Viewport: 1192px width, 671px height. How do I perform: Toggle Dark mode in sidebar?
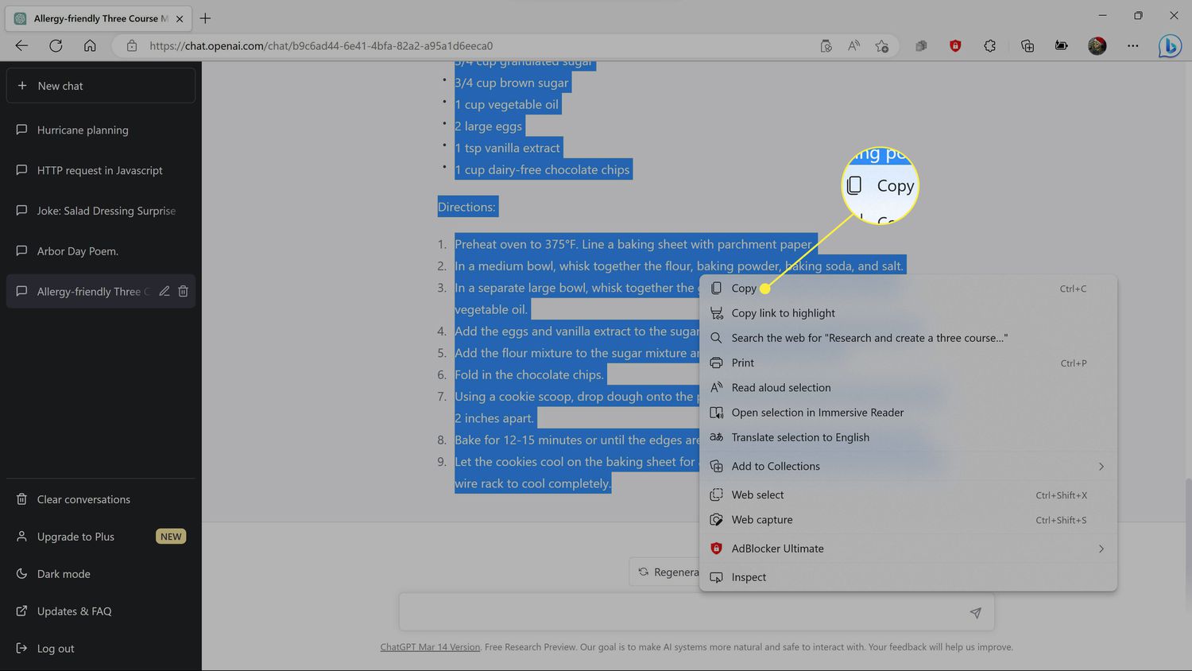(64, 574)
